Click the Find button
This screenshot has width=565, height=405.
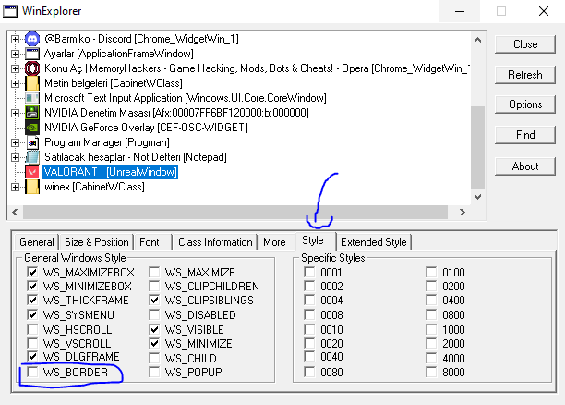point(525,135)
